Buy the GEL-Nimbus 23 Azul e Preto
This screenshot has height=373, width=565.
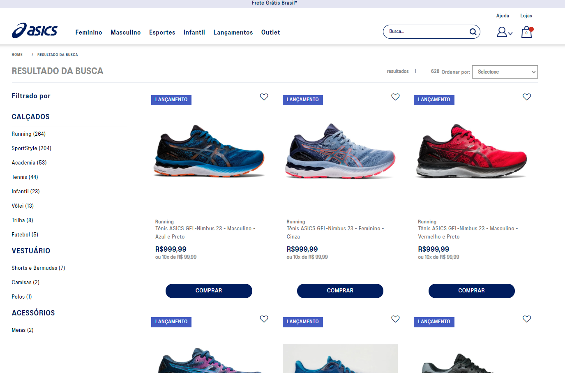tap(209, 291)
